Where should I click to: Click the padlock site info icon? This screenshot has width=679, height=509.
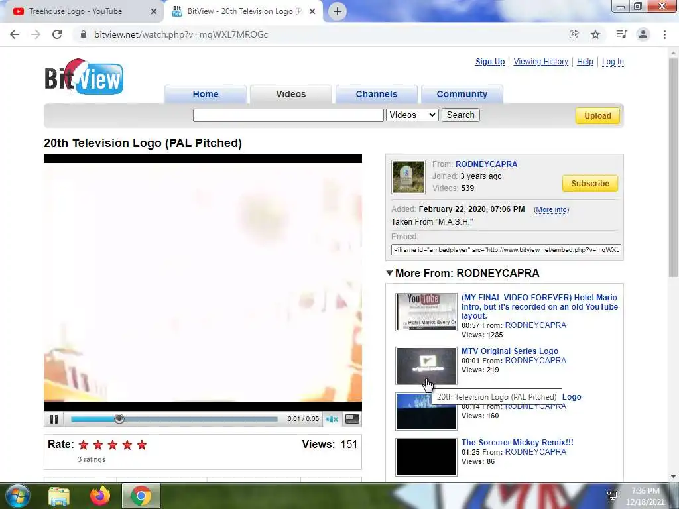84,34
